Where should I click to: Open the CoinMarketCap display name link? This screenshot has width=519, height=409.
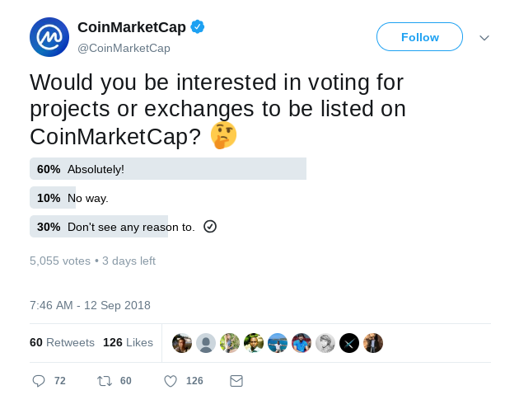click(x=132, y=27)
